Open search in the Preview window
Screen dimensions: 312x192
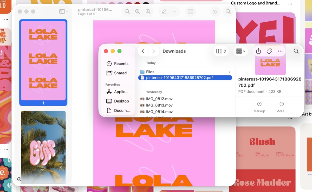pos(228,11)
